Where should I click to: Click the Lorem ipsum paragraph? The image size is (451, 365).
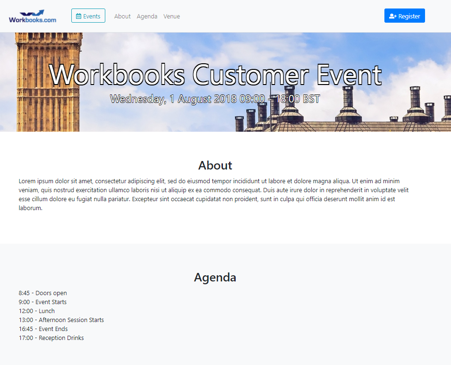214,195
